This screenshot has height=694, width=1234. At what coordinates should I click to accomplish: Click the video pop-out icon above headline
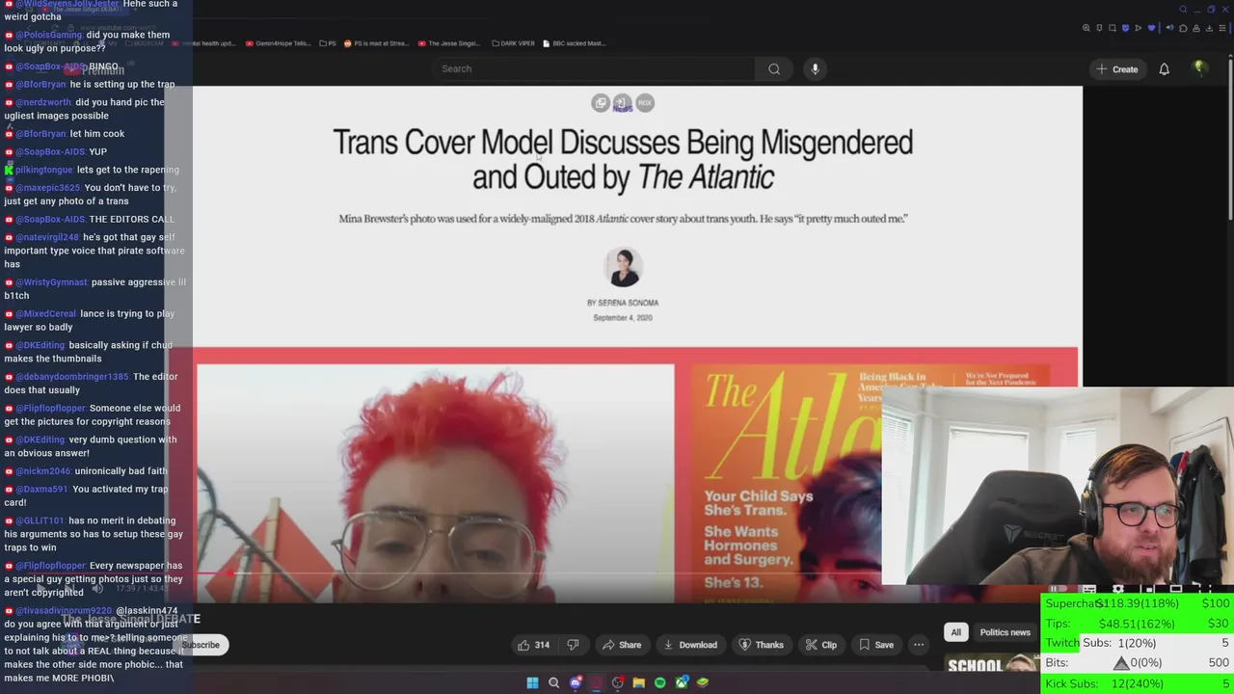tap(600, 102)
